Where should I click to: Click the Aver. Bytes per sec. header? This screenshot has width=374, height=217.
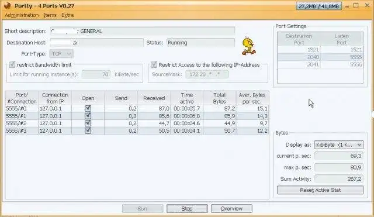252,98
